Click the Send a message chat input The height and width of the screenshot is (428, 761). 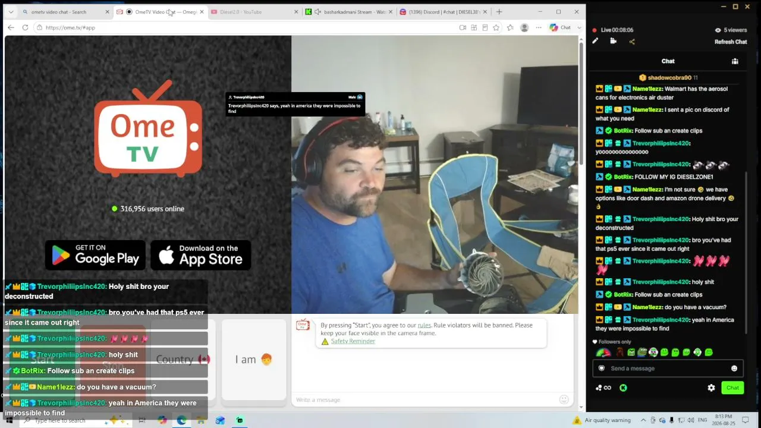[668, 369]
